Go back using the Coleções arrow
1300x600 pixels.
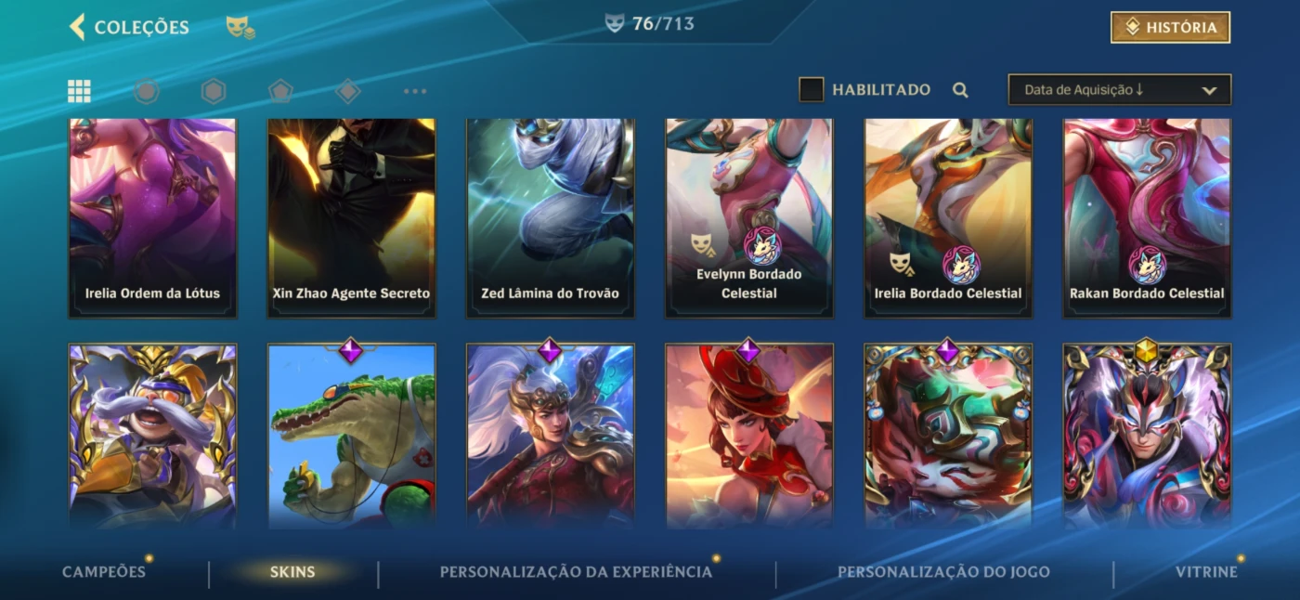(77, 27)
